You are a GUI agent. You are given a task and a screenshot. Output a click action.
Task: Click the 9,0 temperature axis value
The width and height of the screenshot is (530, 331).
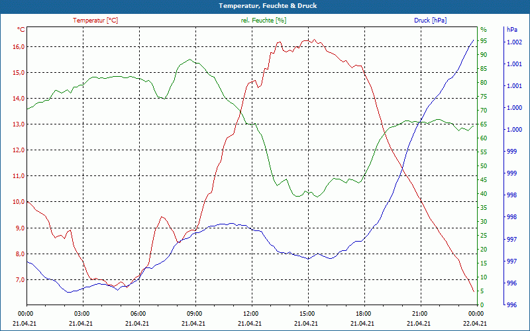tap(19, 228)
